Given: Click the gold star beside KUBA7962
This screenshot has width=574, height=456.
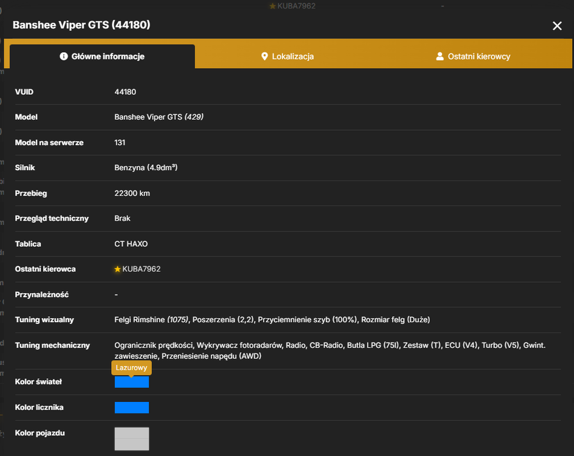Looking at the screenshot, I should coord(117,269).
